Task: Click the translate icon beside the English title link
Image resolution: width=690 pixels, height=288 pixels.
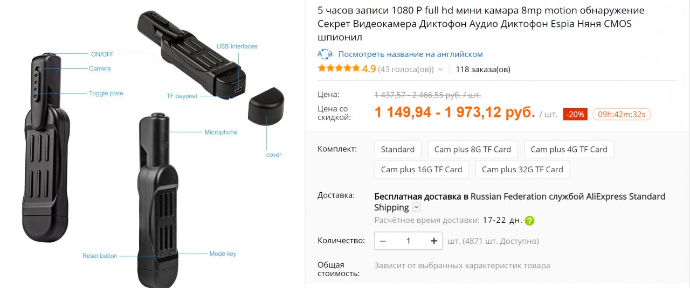Action: 325,54
